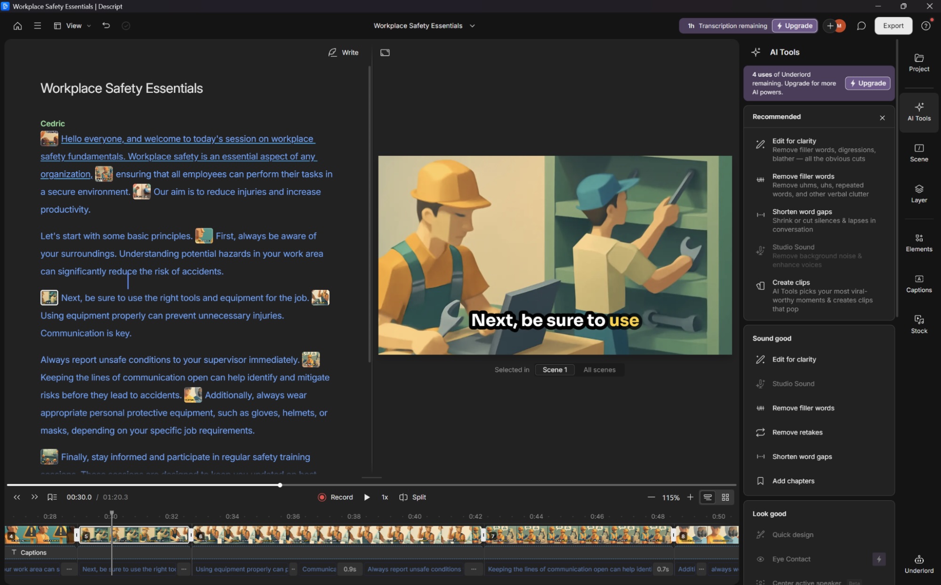Switch to grid layout view of the script
Screen dimensions: 941x585
[725, 497]
